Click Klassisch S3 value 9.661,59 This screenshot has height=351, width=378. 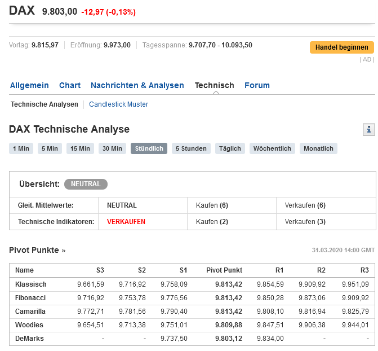(91, 284)
